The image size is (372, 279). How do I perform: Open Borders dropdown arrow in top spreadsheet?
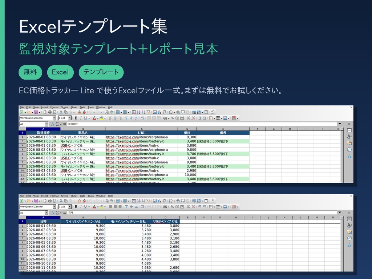click(214, 118)
